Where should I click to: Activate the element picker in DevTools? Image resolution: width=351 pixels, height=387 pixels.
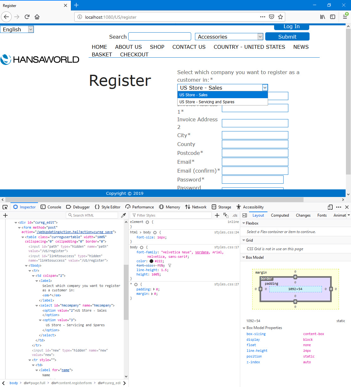pos(5,207)
